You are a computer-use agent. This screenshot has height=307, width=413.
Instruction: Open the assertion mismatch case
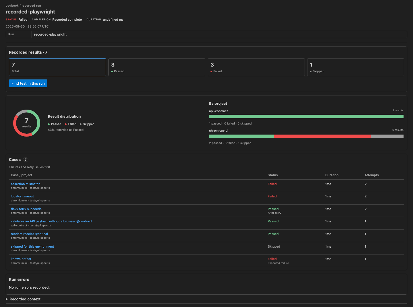(26, 184)
